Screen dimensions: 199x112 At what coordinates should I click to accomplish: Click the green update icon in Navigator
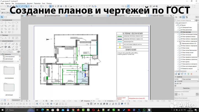pos(188,74)
